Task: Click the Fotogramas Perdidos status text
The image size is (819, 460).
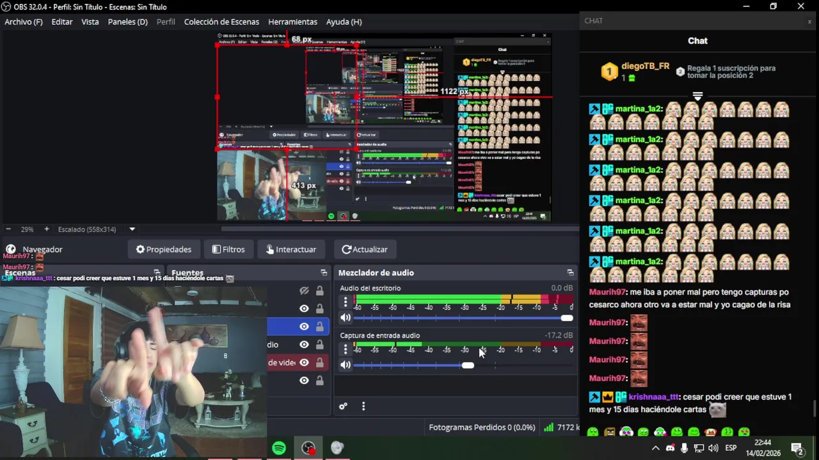Action: (x=482, y=427)
